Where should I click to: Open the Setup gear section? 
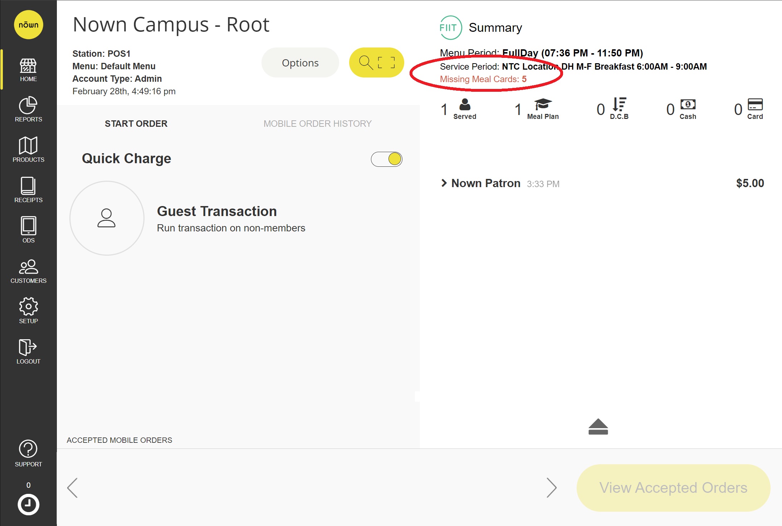click(28, 311)
